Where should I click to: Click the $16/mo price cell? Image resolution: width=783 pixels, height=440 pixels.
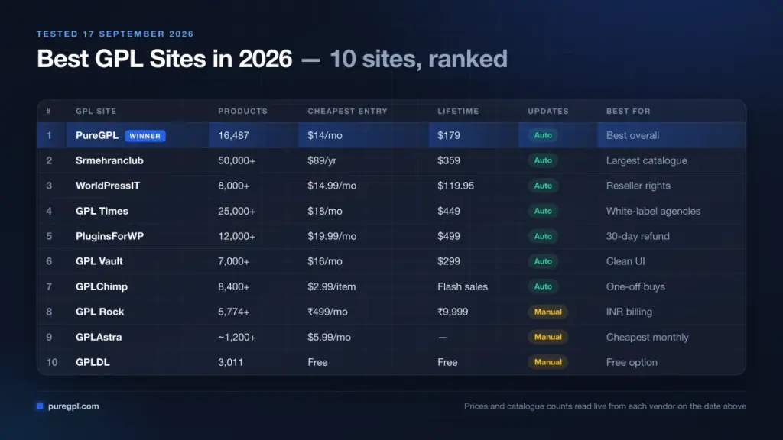click(x=325, y=261)
